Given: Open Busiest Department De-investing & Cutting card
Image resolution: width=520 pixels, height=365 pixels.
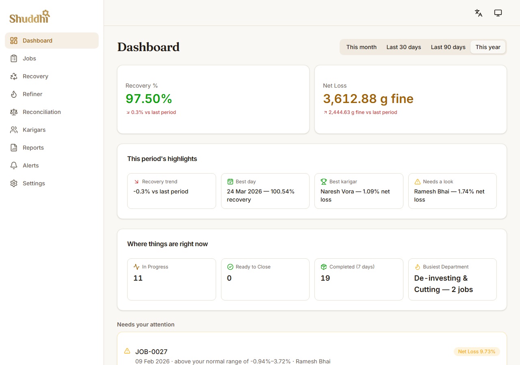Looking at the screenshot, I should pyautogui.click(x=453, y=279).
